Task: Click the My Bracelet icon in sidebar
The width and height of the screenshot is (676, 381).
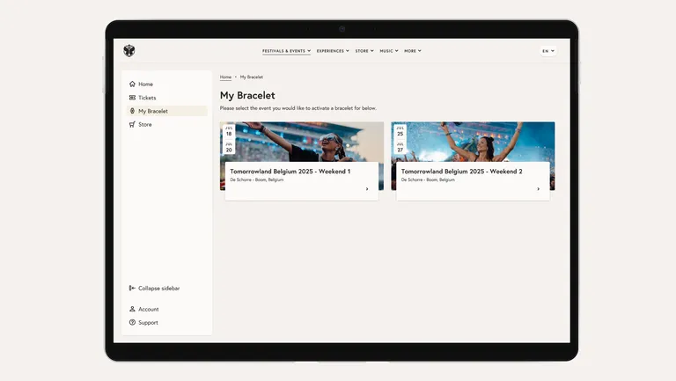Action: 132,111
